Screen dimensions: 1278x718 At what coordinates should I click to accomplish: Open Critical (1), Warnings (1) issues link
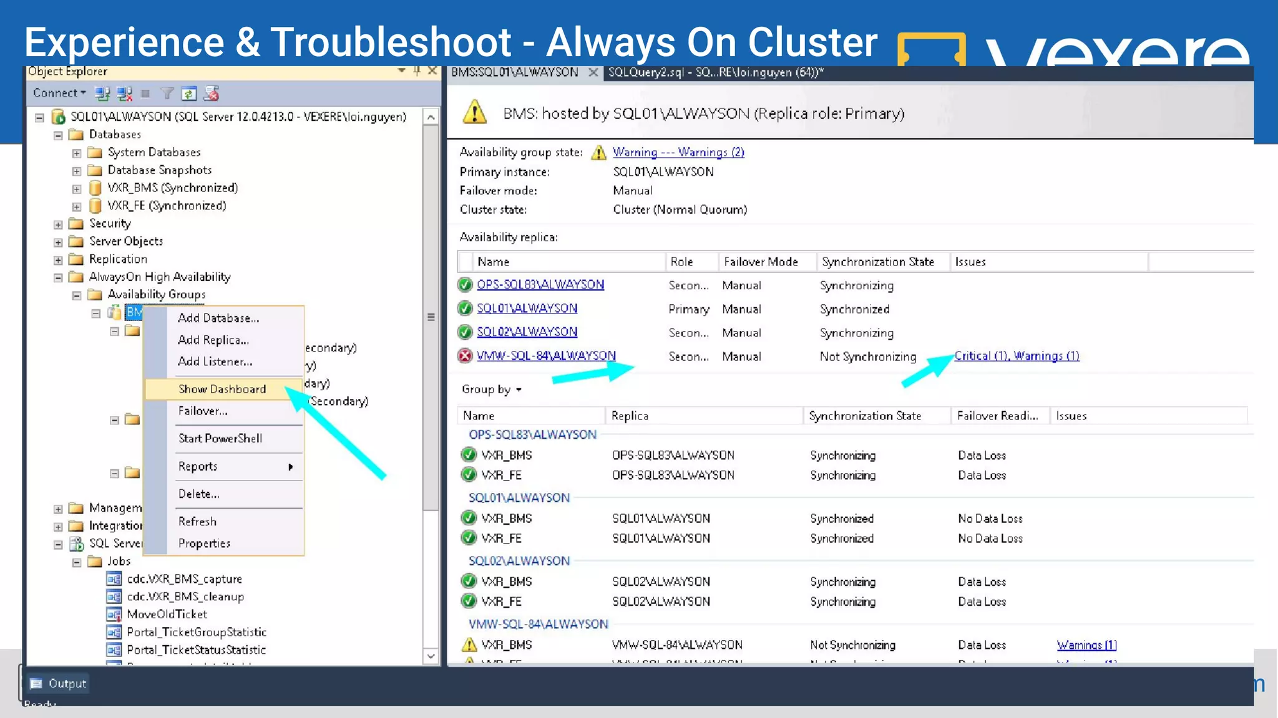point(1017,356)
